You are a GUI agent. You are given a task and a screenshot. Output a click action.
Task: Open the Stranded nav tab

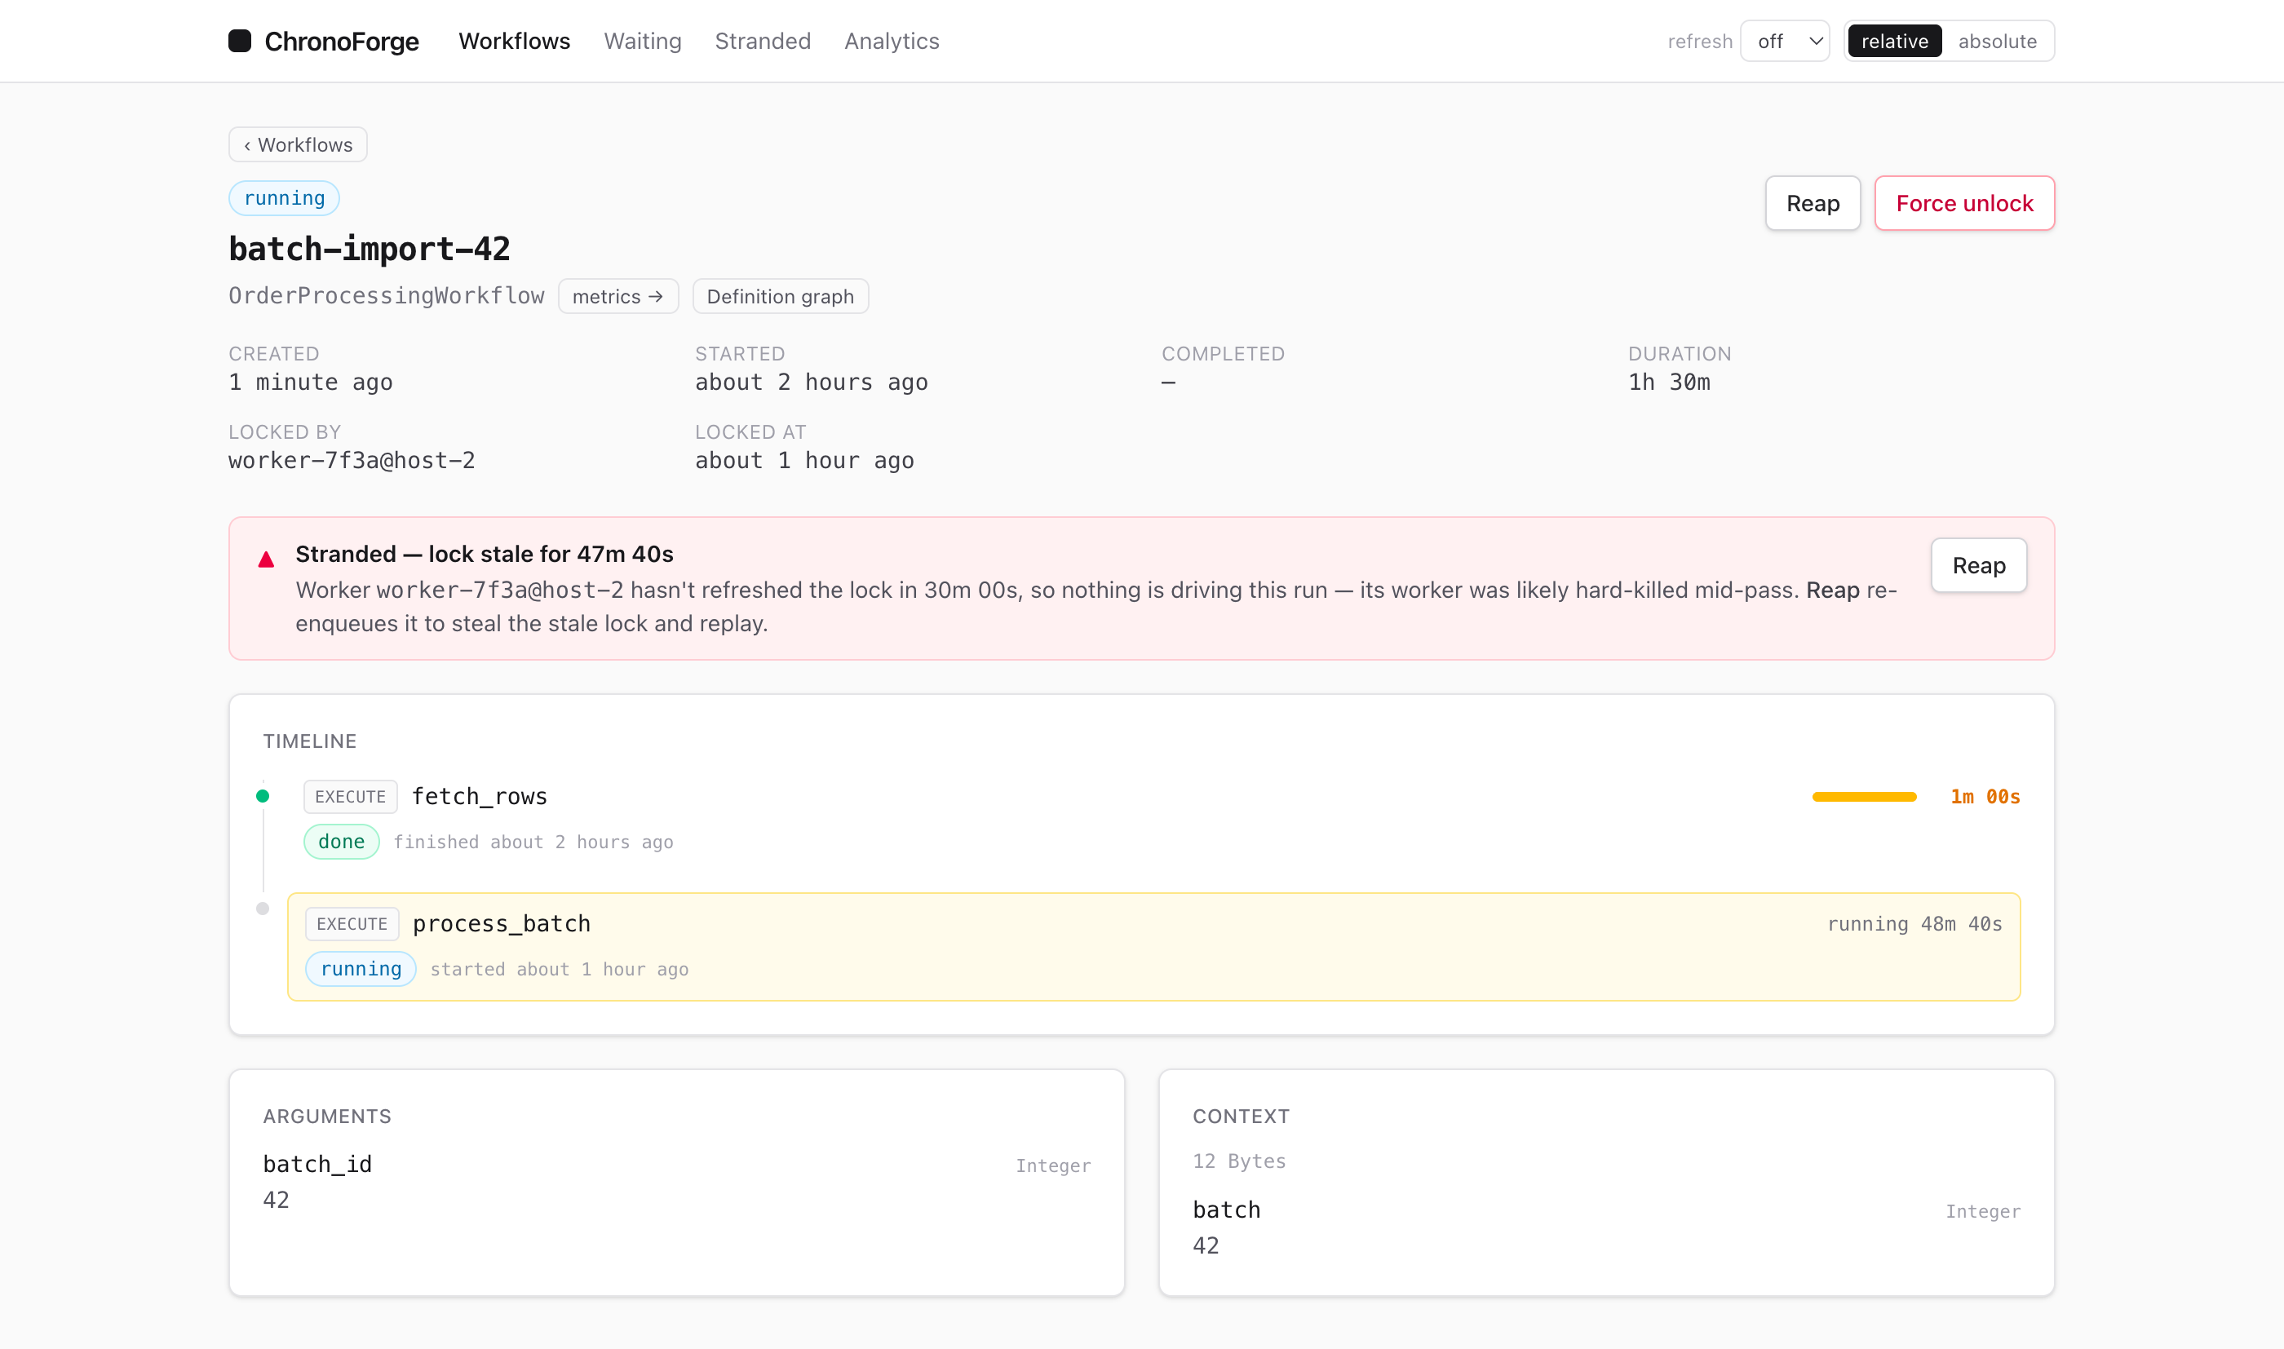click(x=763, y=41)
